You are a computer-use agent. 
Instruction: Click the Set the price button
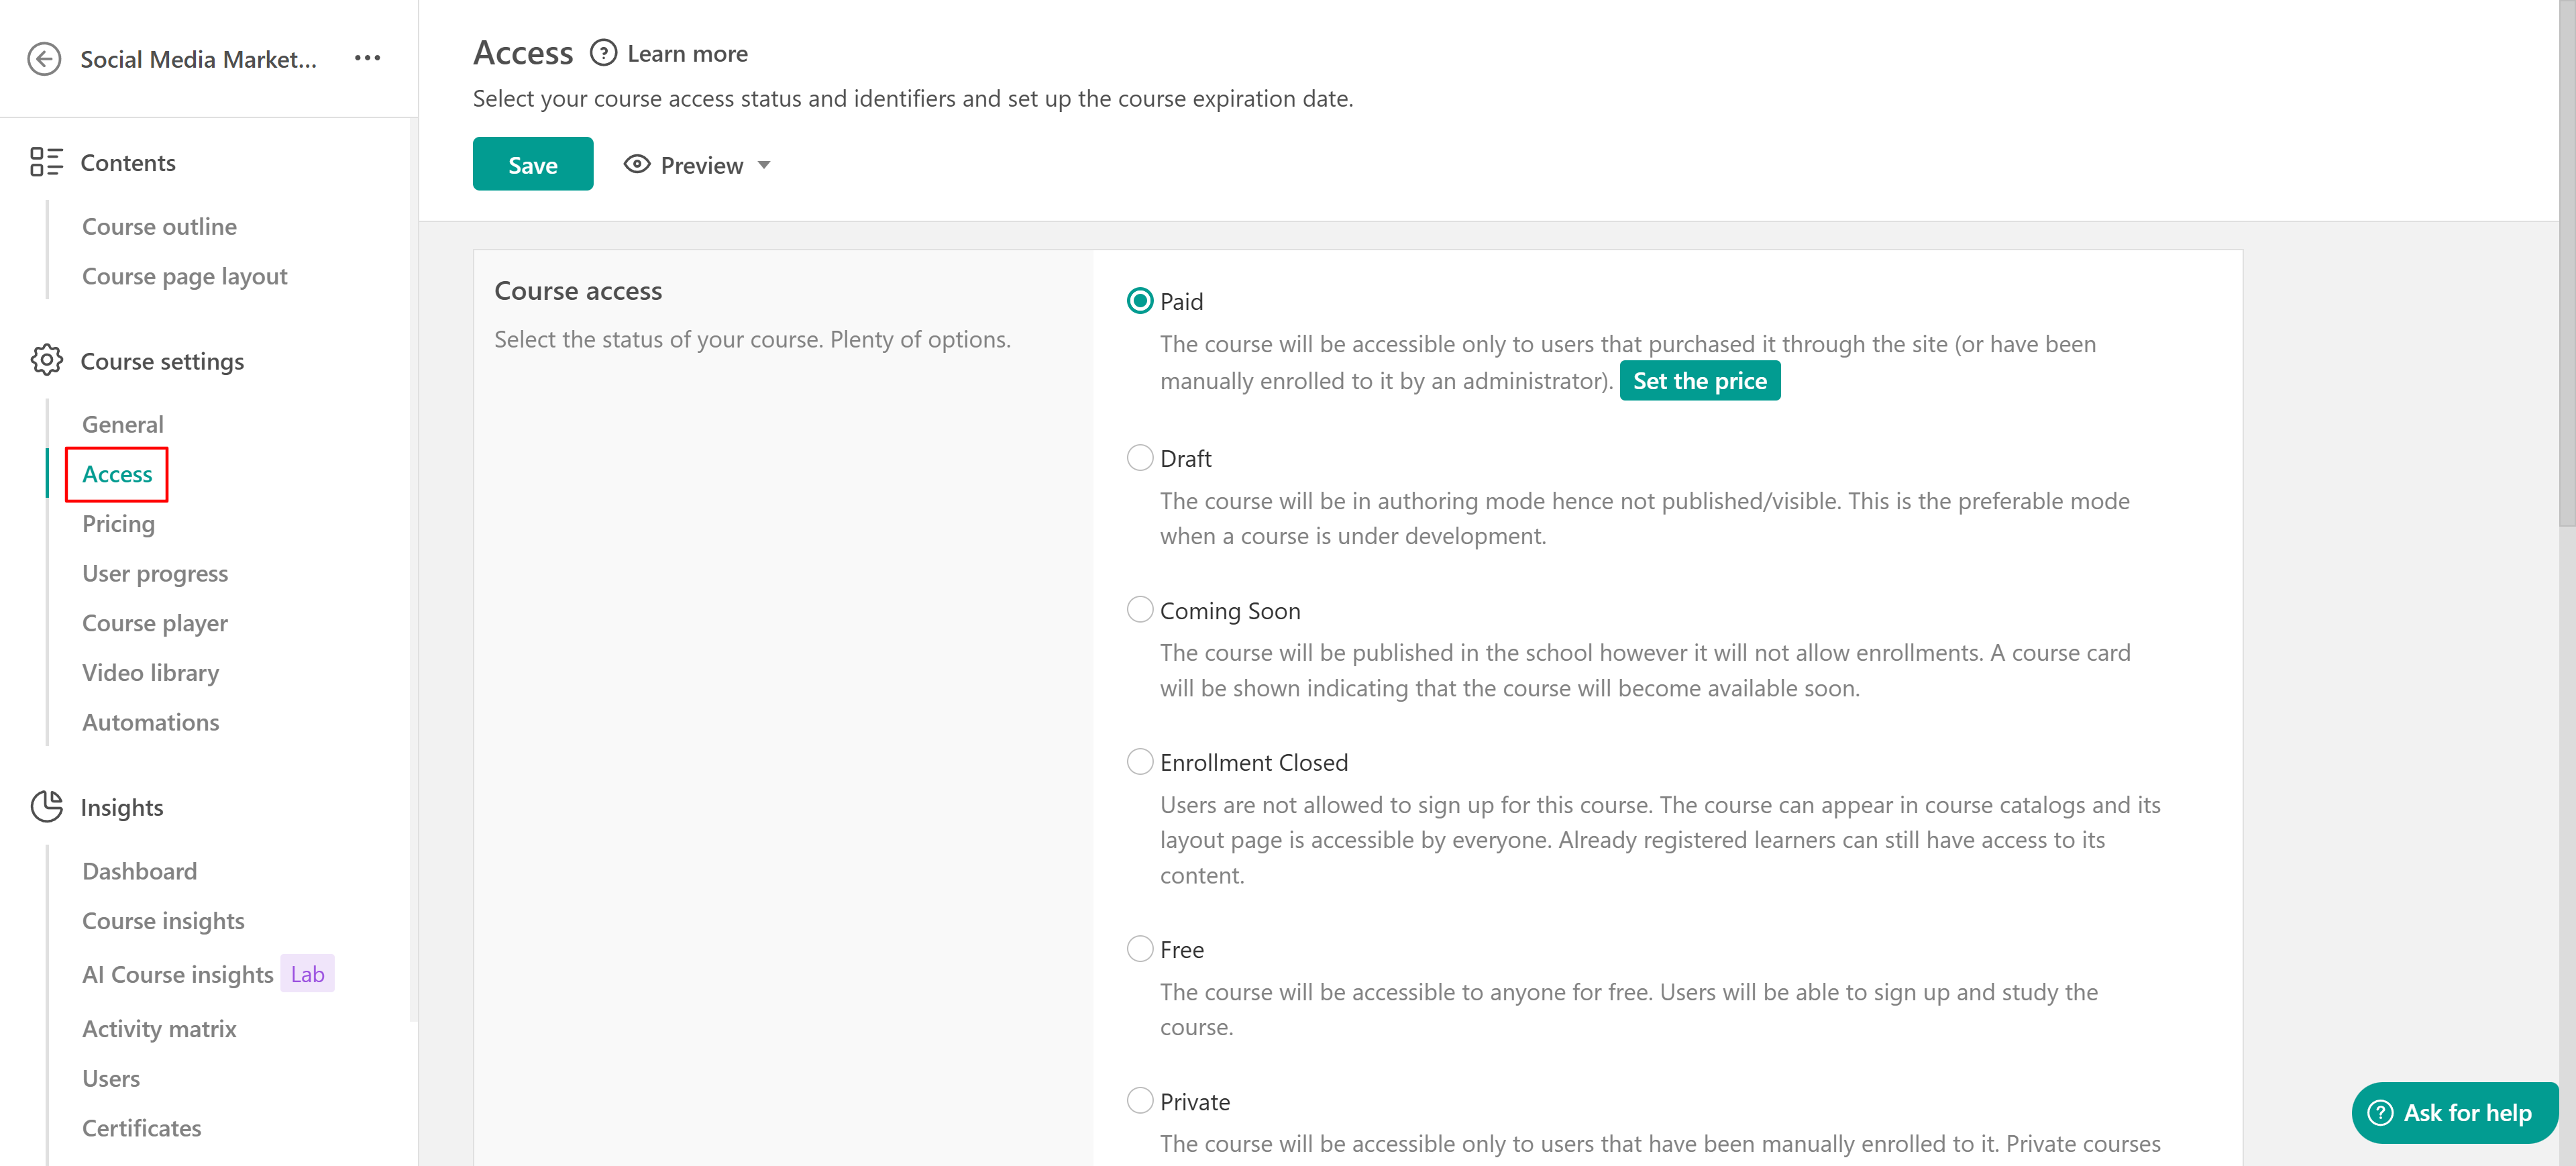click(x=1699, y=381)
